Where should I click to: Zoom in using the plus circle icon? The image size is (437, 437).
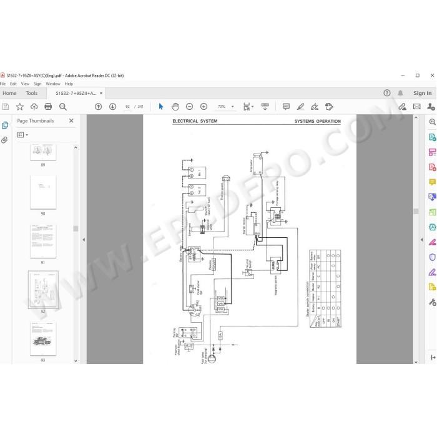pos(204,107)
